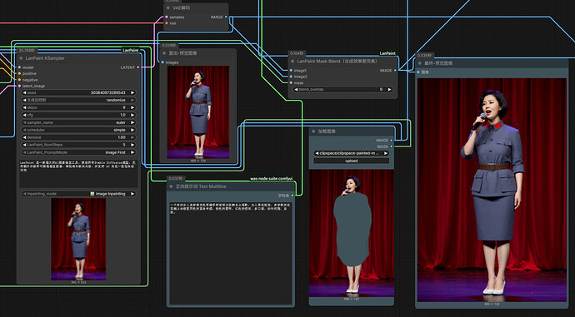Decrease blend_overlap with its left arrow
The image size is (575, 317).
click(x=296, y=89)
